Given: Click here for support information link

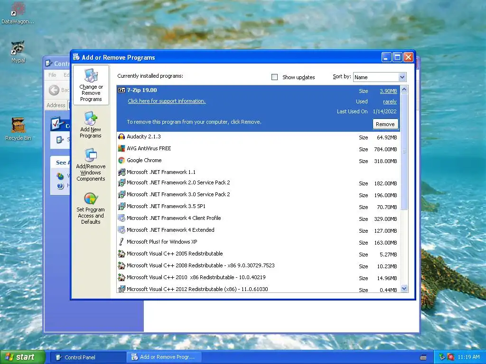Looking at the screenshot, I should pyautogui.click(x=167, y=101).
